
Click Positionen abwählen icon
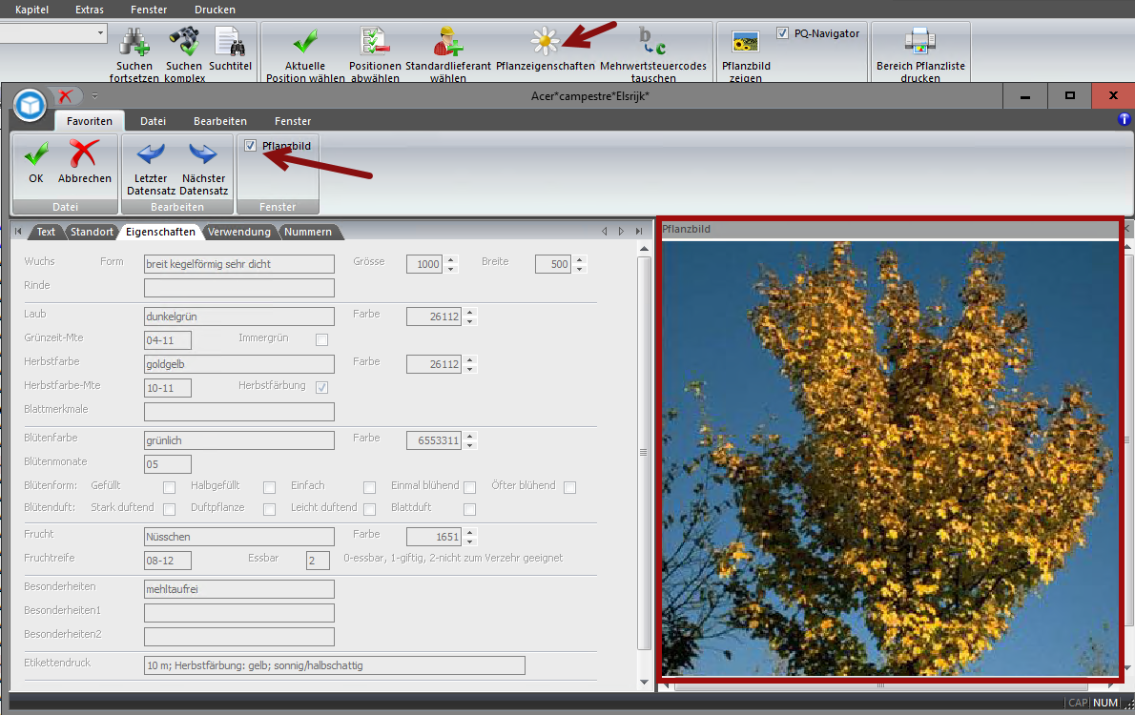pos(374,41)
